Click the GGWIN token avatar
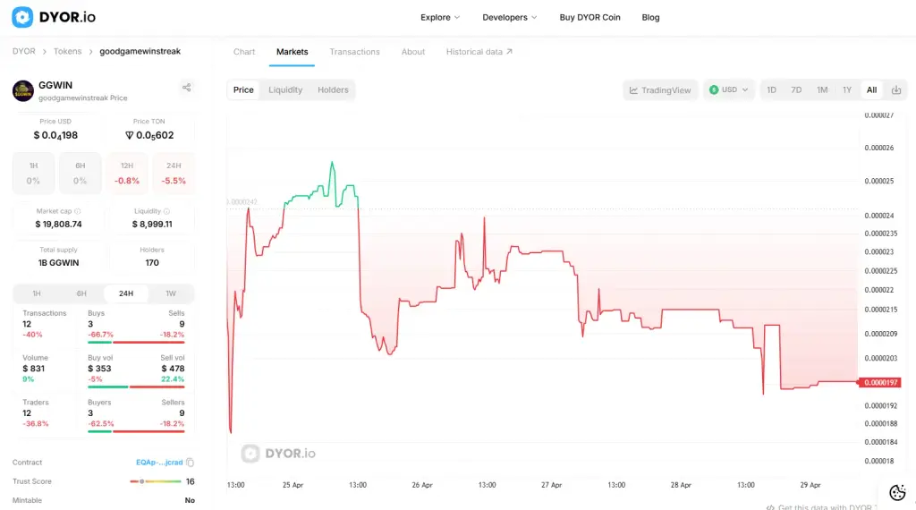Image resolution: width=916 pixels, height=510 pixels. click(22, 90)
